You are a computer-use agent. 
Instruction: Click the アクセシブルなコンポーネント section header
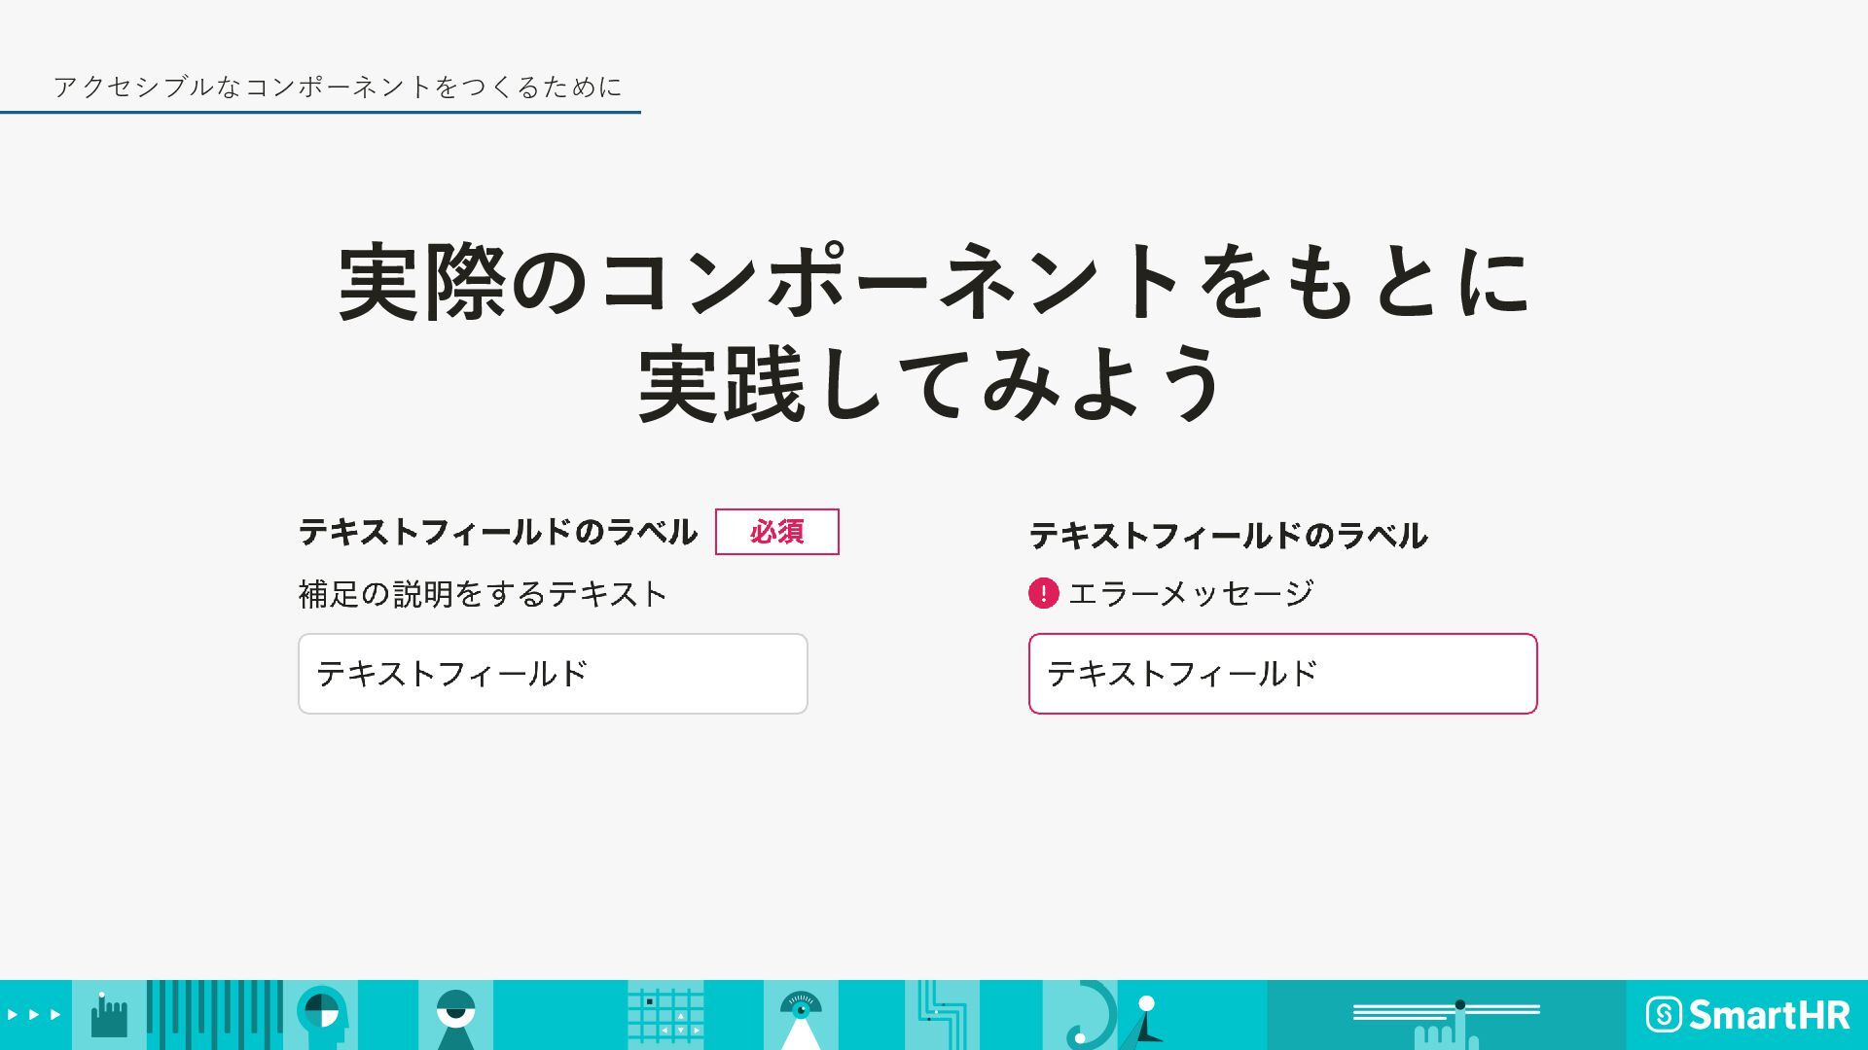pos(338,87)
